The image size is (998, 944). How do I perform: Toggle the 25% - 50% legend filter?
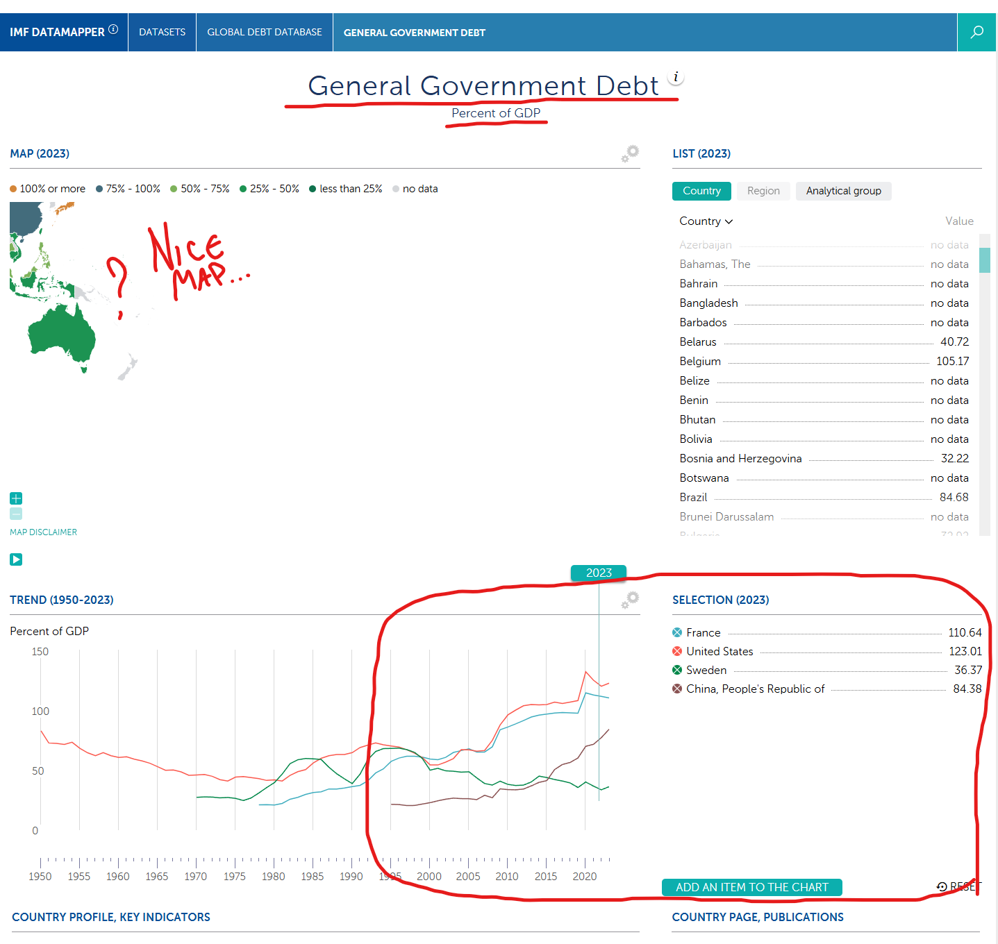tap(269, 189)
